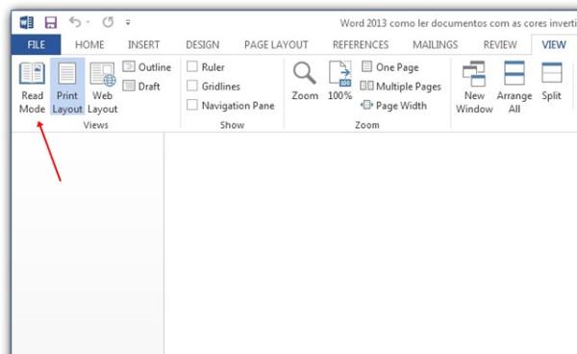This screenshot has height=354, width=577.
Task: Undo the last action
Action: (x=75, y=22)
